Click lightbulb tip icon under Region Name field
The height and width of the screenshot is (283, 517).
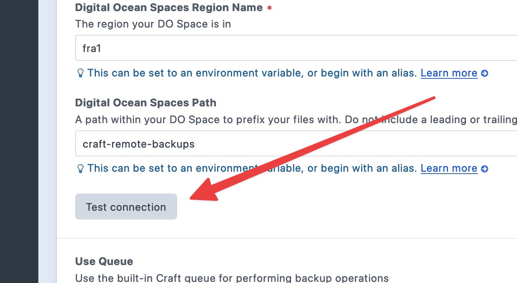pos(80,73)
